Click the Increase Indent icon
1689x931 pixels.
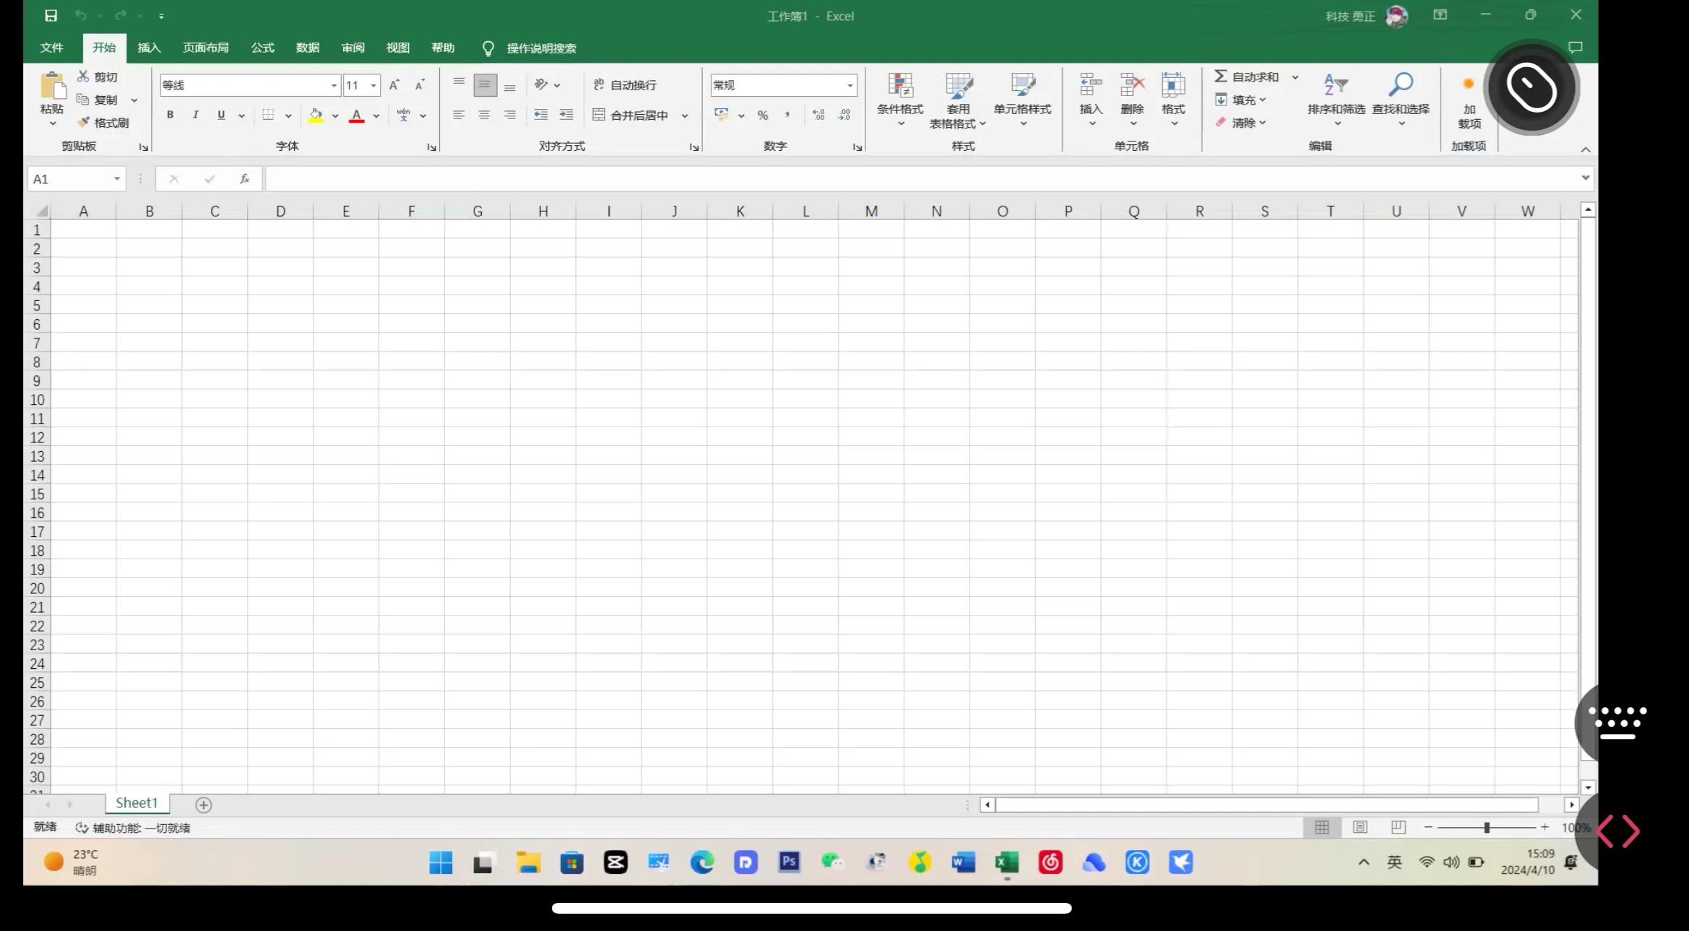566,115
